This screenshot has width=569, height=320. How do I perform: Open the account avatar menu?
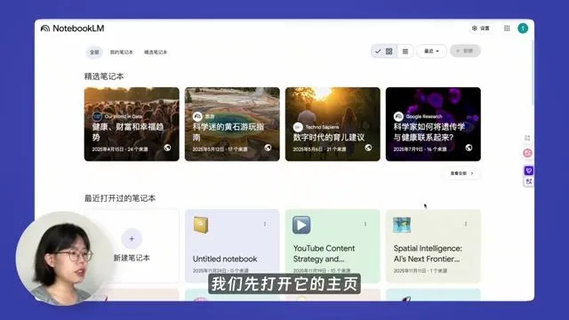pyautogui.click(x=523, y=28)
